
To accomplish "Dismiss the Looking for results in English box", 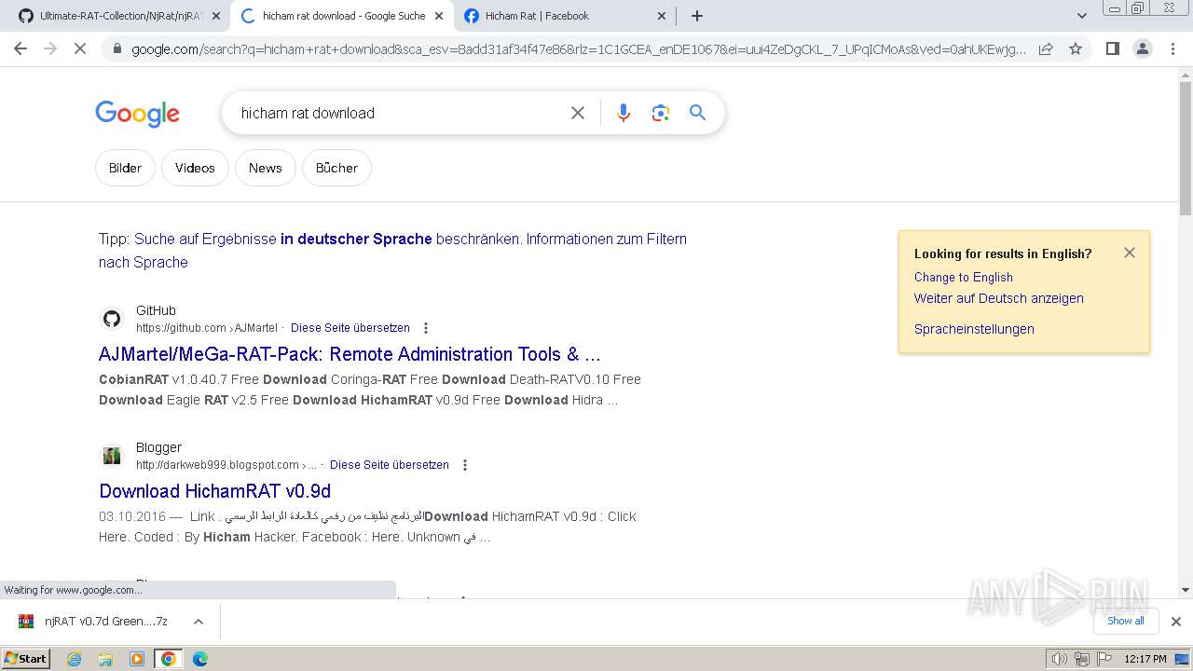I will [x=1130, y=253].
